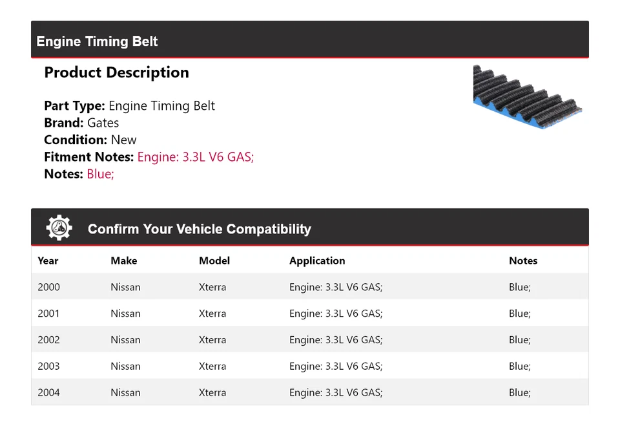Click the Notes column header
This screenshot has width=620, height=426.
523,261
